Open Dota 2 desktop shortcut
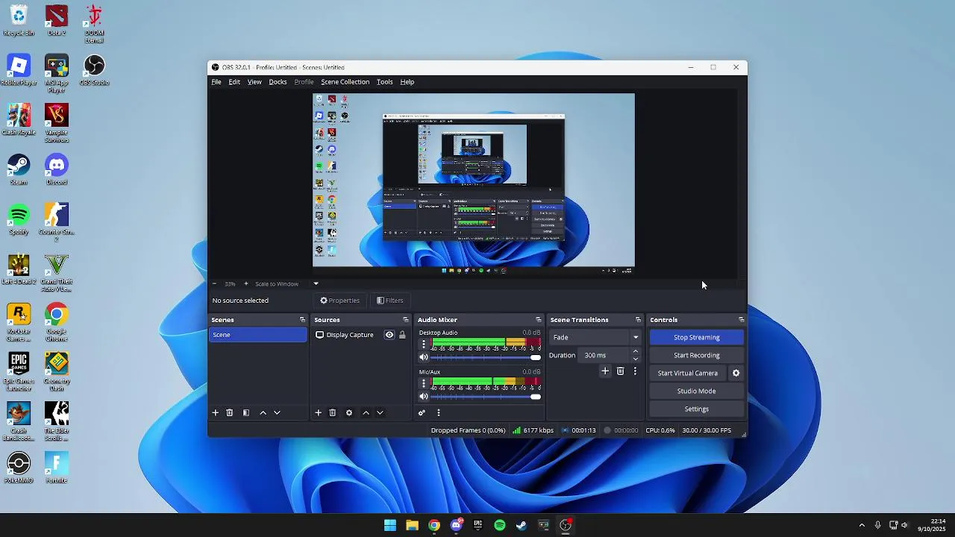The height and width of the screenshot is (537, 955). [x=56, y=21]
